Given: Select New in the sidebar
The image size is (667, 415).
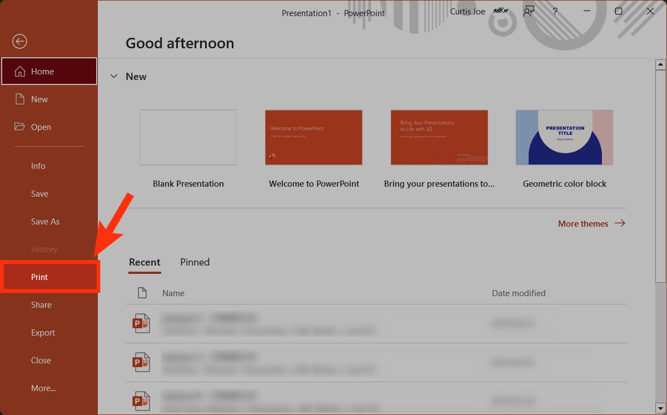Looking at the screenshot, I should click(49, 99).
